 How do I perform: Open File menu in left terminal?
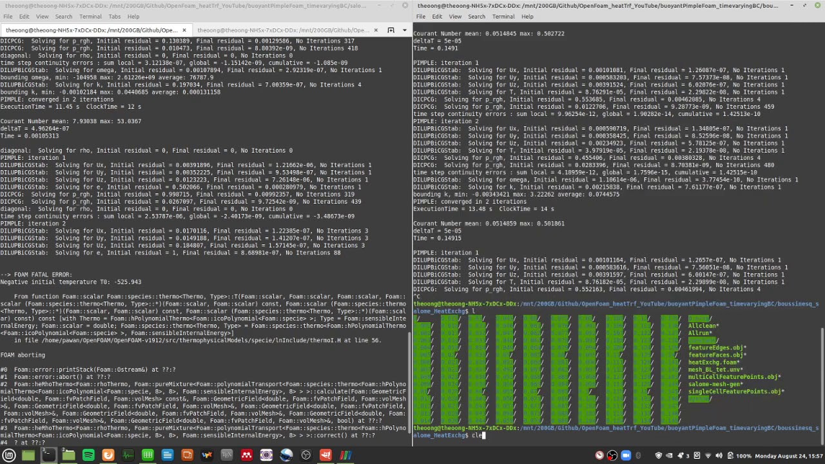click(x=8, y=16)
